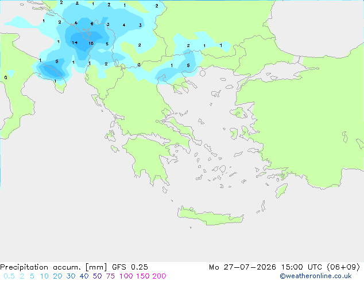Viewport: 364px width, 281px height.
Task: Click the 0.5 mm legend value
Action: [9, 276]
